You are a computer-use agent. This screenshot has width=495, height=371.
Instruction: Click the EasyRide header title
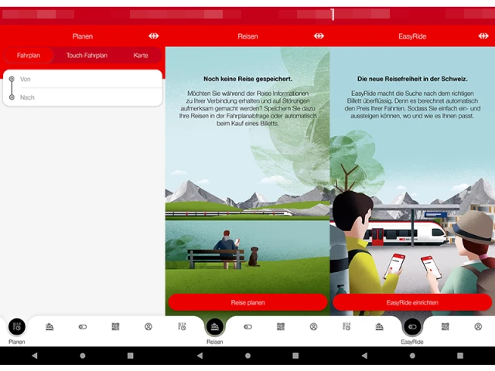click(412, 36)
